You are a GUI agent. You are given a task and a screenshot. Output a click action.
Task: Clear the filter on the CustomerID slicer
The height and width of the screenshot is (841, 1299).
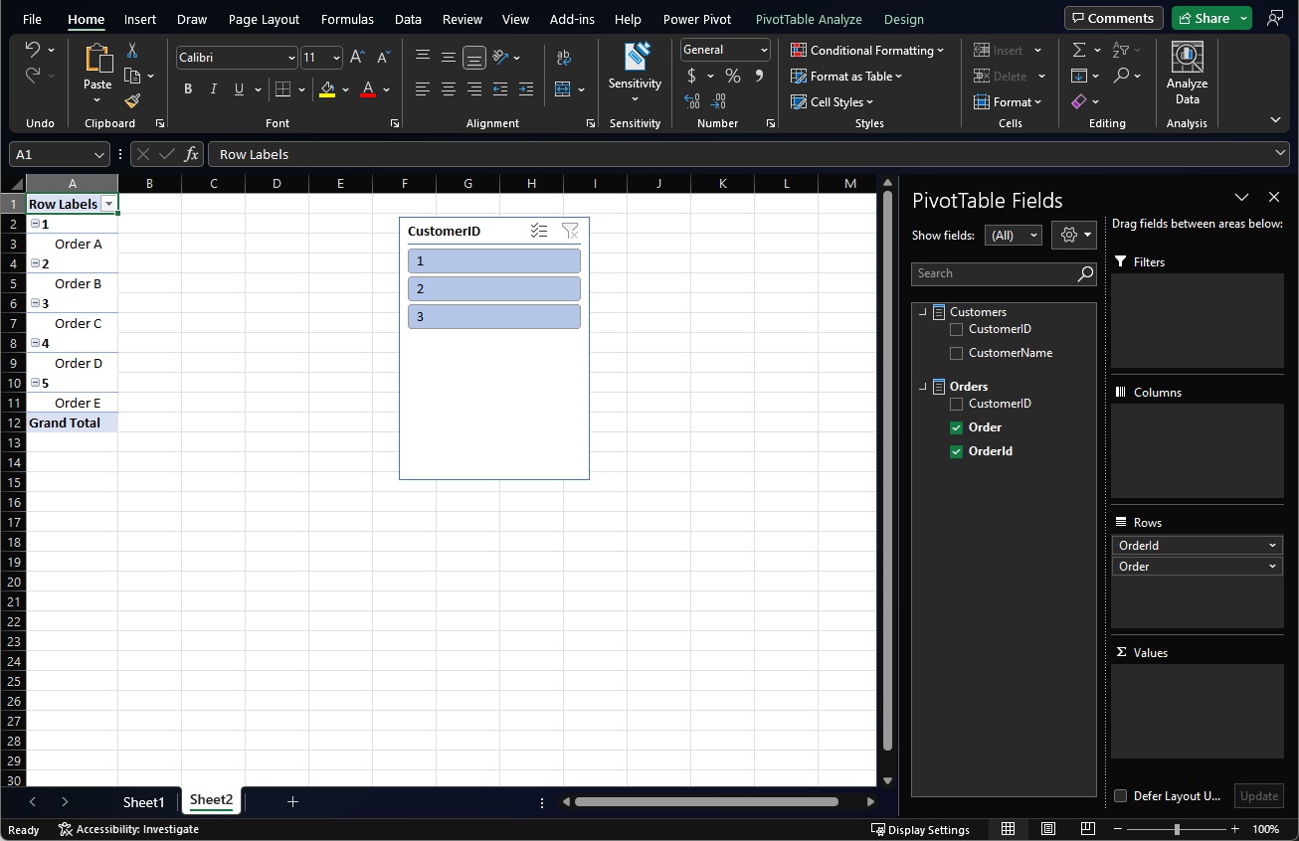coord(570,230)
